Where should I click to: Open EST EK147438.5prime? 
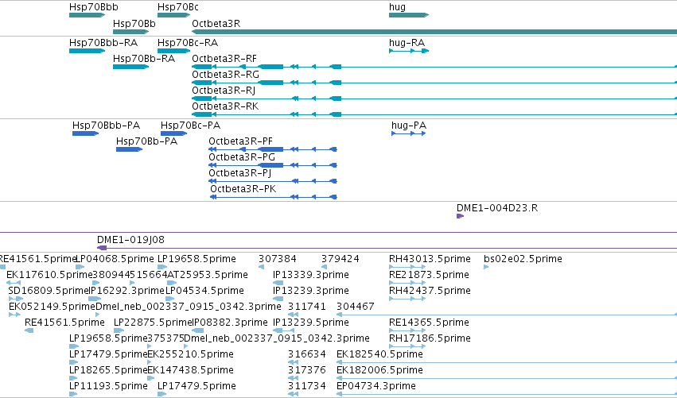(191, 371)
